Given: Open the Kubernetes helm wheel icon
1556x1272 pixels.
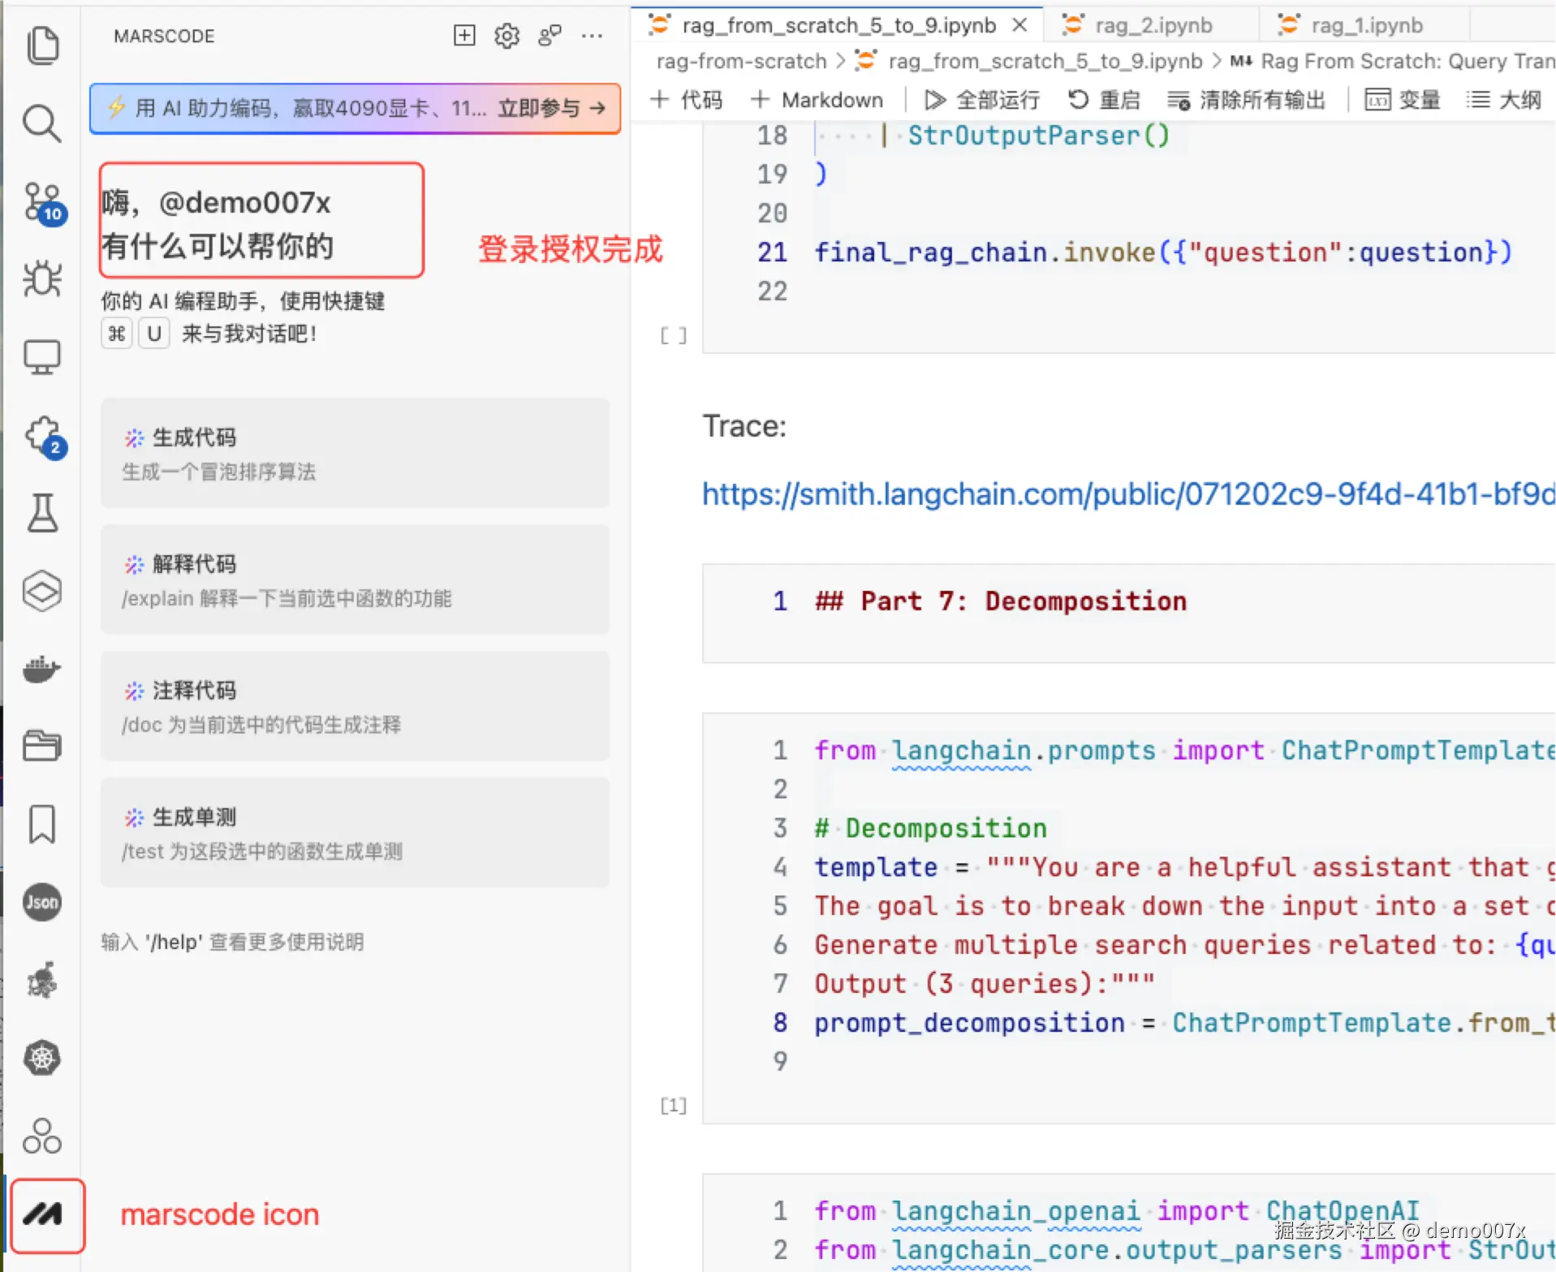Looking at the screenshot, I should 42,1058.
